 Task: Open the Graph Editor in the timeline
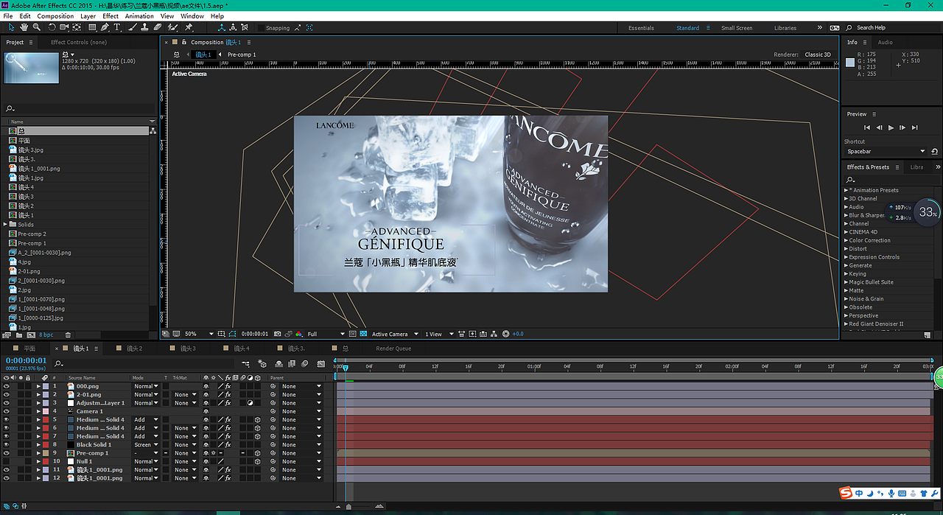point(321,363)
